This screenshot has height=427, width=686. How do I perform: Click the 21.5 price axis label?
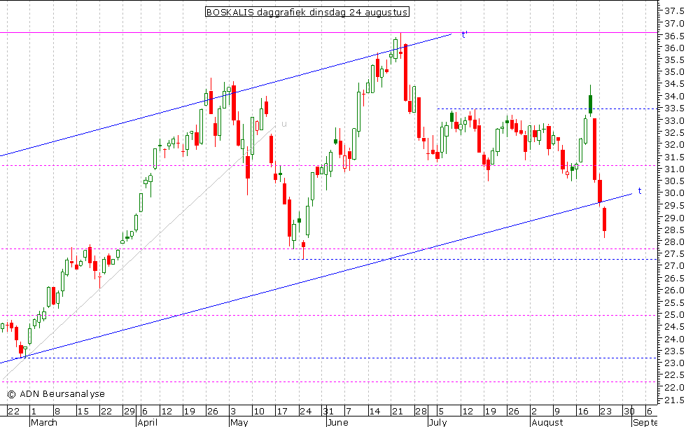click(x=674, y=400)
